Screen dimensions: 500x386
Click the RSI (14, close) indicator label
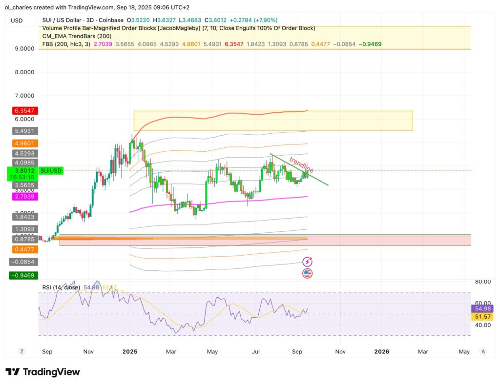pyautogui.click(x=61, y=288)
